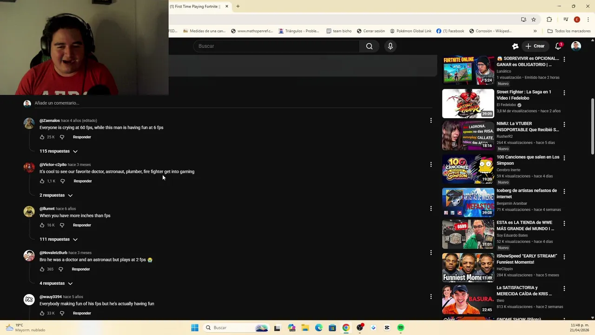
Task: Open @Zaenalos channel link
Action: [x=50, y=121]
